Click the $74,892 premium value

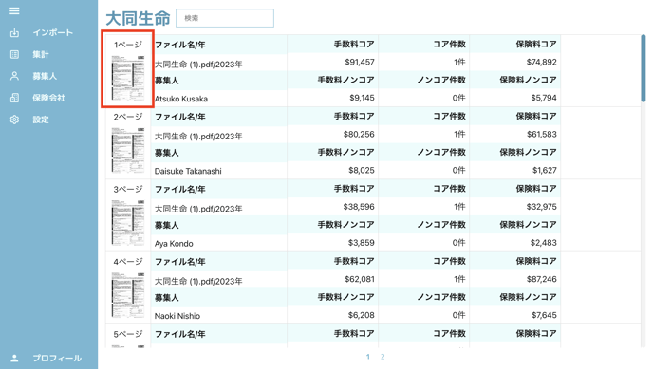(541, 62)
